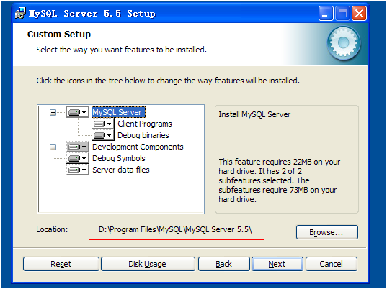Screen dimensions: 387x289
Task: Open the Client Programs feature drive icon
Action: coord(102,124)
